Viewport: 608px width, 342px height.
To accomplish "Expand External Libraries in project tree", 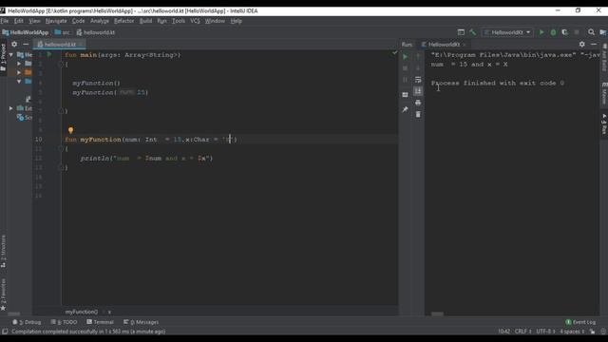I will (11, 108).
